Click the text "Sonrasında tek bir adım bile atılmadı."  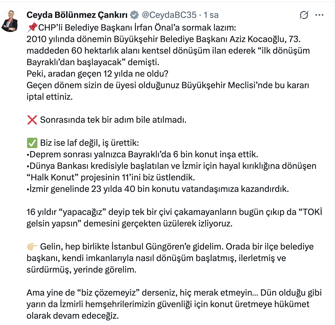113,120
